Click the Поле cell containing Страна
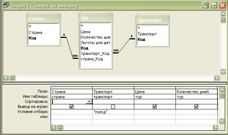Image resolution: width=228 pixels, height=135 pixels. (72, 92)
